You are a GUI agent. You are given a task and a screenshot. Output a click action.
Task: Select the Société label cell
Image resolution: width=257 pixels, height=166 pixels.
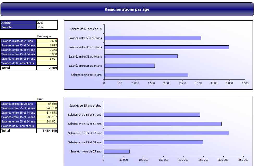[19, 27]
